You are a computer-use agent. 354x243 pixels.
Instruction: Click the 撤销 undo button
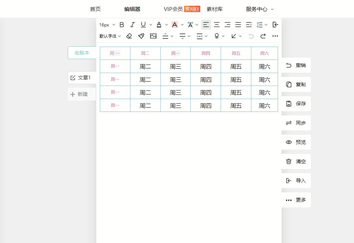296,65
